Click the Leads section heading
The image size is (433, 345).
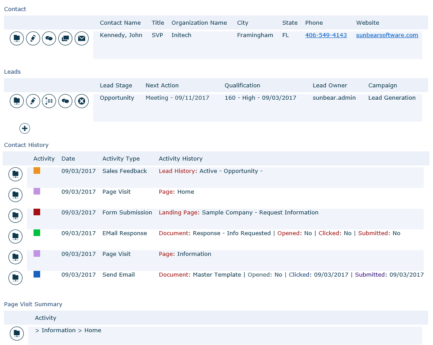12,71
